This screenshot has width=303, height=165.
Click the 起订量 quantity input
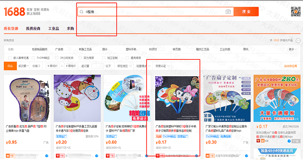click(97, 66)
